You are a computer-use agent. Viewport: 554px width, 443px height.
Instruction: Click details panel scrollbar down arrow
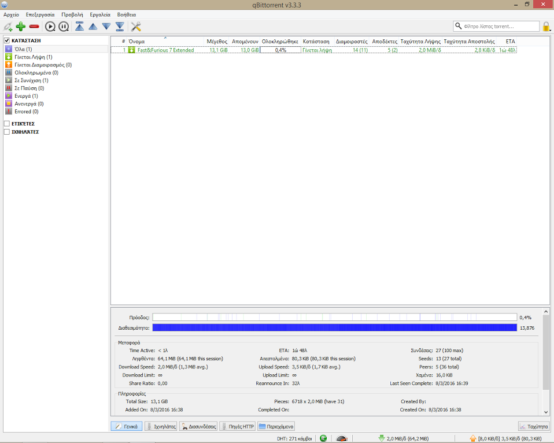(546, 412)
